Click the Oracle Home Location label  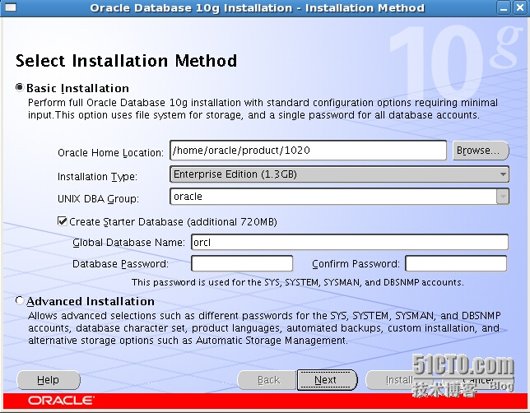point(110,153)
